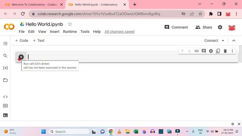Expand the Connect dropdown arrow
This screenshot has width=242, height=136.
coord(223,40)
